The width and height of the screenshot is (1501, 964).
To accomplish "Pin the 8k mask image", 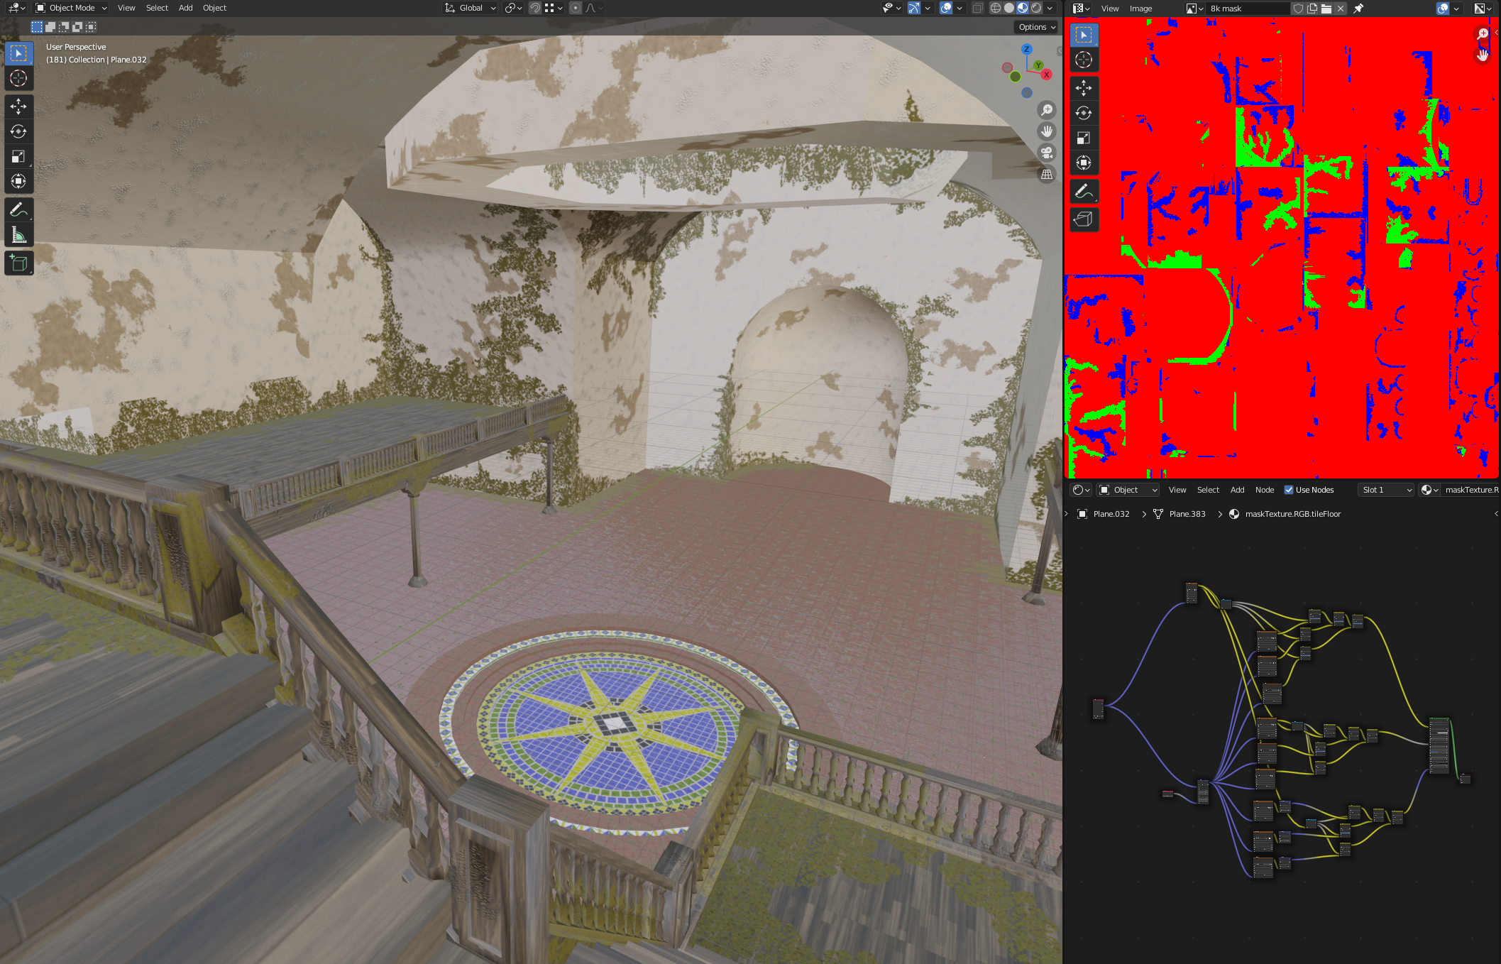I will (x=1358, y=9).
